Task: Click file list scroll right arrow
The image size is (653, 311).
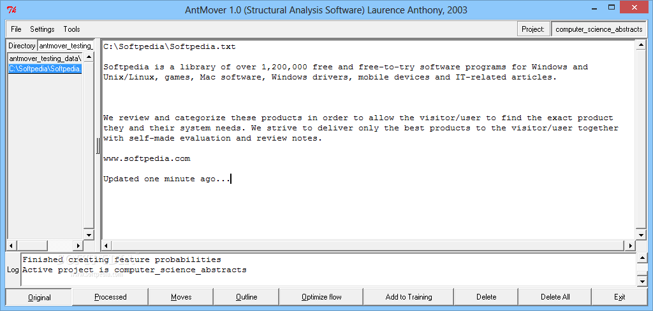Action: click(78, 245)
